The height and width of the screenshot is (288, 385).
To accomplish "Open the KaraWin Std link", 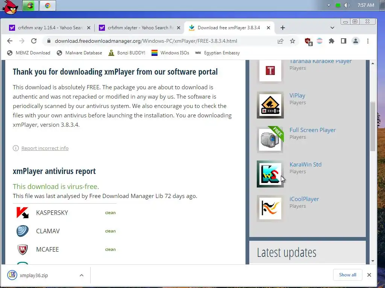I will pyautogui.click(x=305, y=165).
